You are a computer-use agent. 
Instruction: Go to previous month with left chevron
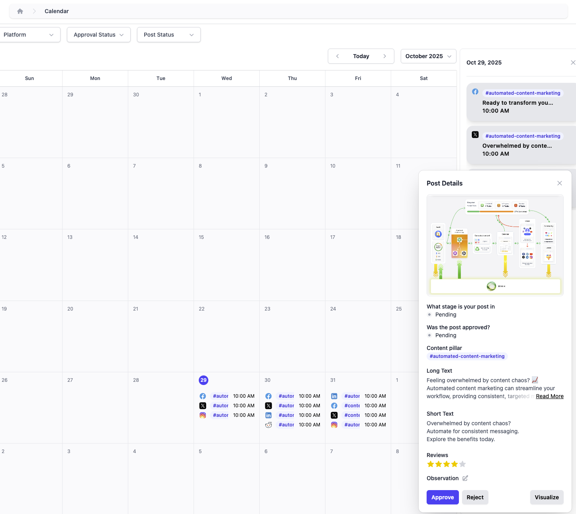pos(337,56)
